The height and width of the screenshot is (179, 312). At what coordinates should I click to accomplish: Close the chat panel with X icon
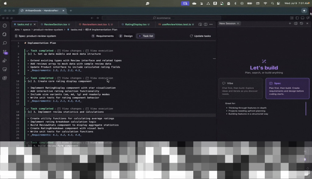[x=307, y=23]
